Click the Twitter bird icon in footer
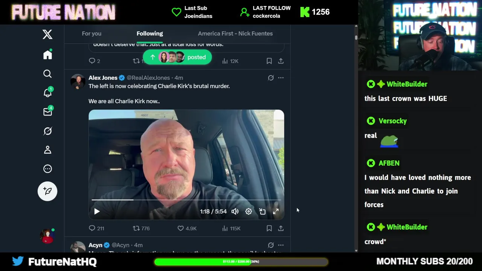482x271 pixels. point(18,261)
